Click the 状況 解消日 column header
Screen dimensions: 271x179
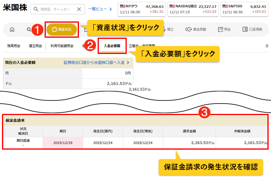(23, 131)
